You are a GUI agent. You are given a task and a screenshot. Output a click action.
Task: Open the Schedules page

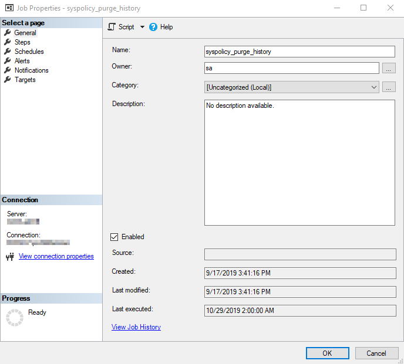29,52
